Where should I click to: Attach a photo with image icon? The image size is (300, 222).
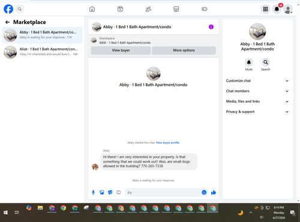pyautogui.click(x=102, y=193)
